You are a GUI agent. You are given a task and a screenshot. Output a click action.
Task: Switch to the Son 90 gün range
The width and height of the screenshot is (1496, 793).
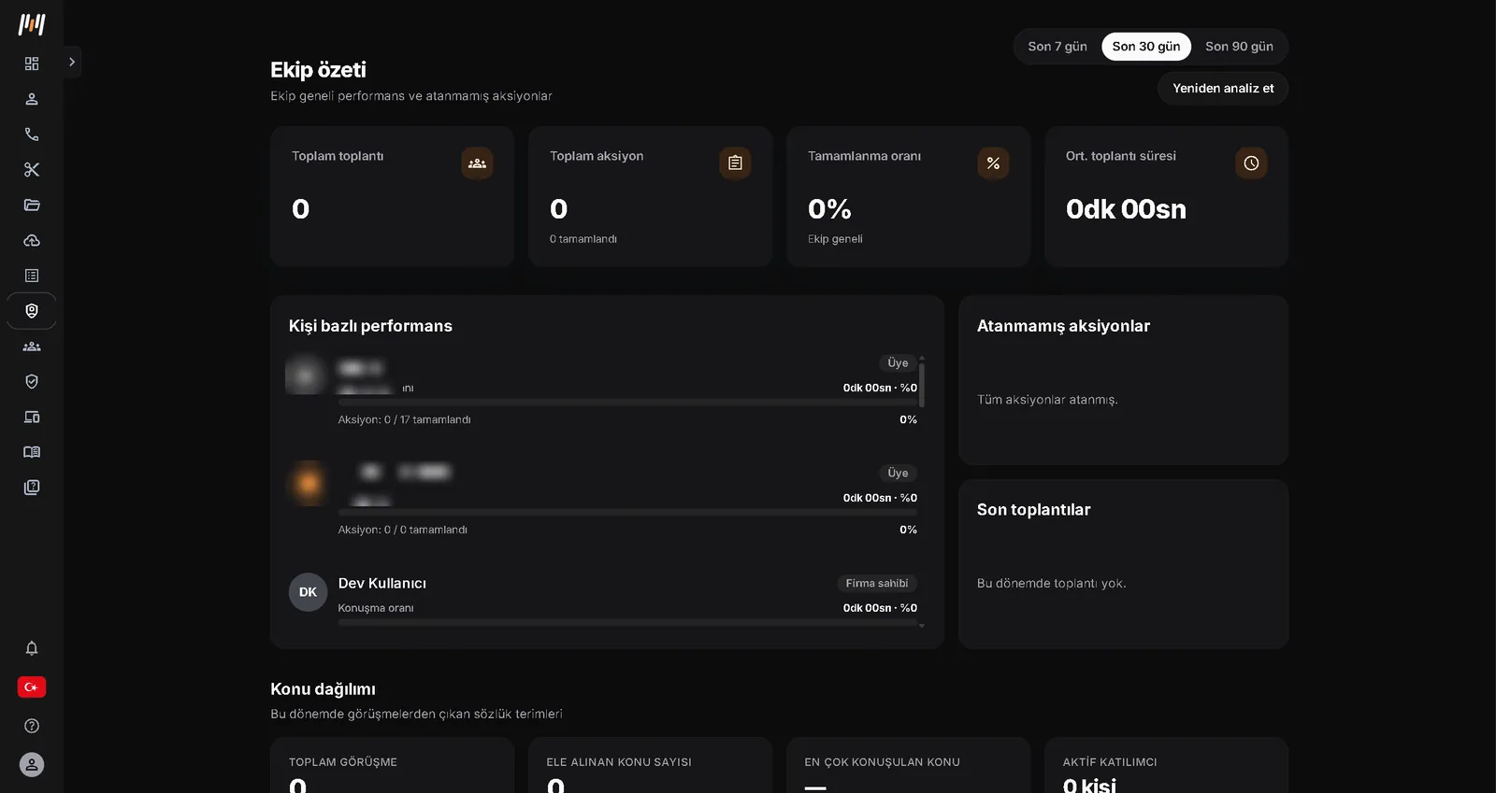[x=1239, y=47]
